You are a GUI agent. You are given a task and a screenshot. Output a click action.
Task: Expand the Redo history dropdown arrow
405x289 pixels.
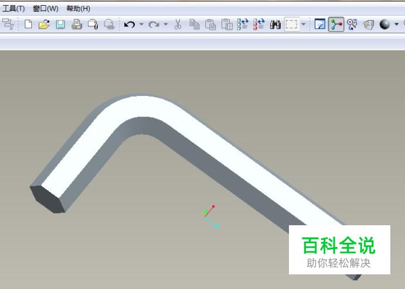(166, 24)
